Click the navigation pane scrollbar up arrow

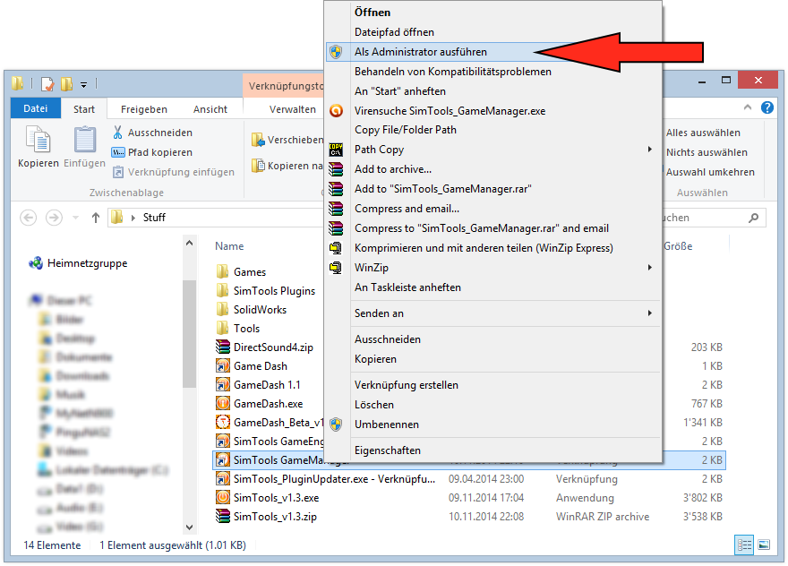pos(189,244)
